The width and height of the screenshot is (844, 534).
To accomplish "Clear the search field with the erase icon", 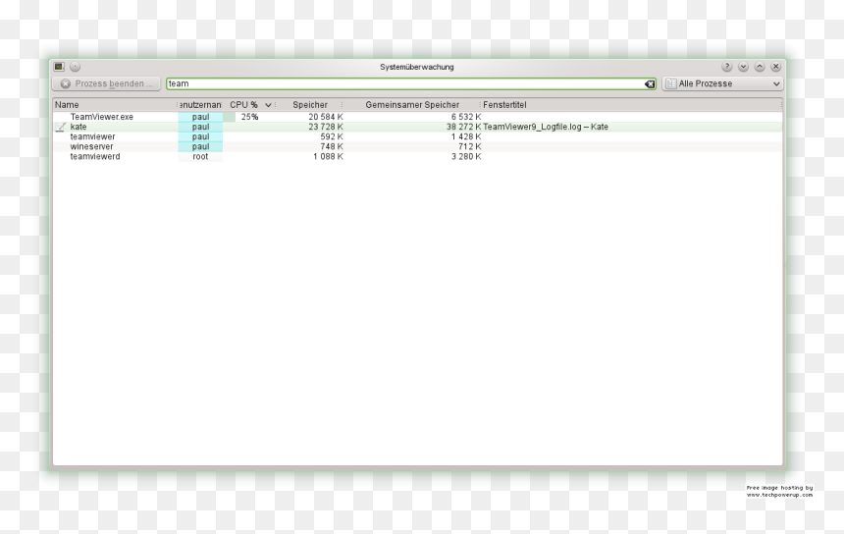I will click(650, 84).
